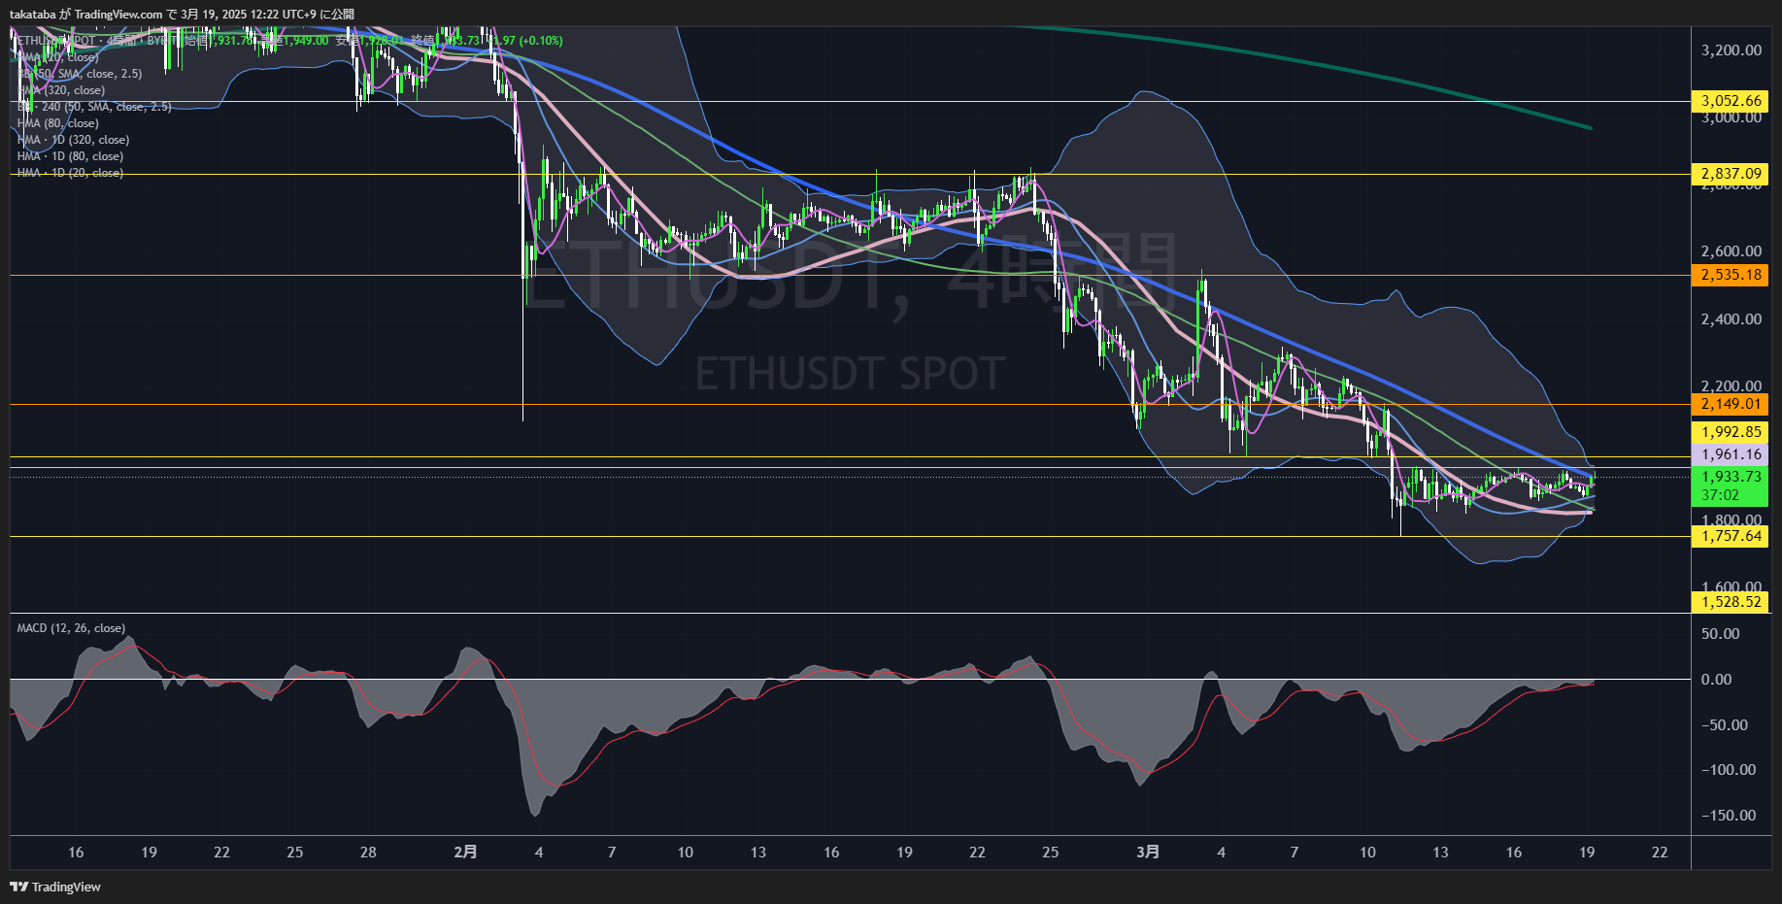Select the HMA (80, close) indicator legend
1782x904 pixels.
(57, 123)
